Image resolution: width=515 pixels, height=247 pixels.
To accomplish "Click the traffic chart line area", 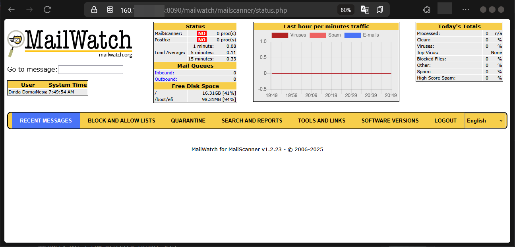I will tap(331, 74).
